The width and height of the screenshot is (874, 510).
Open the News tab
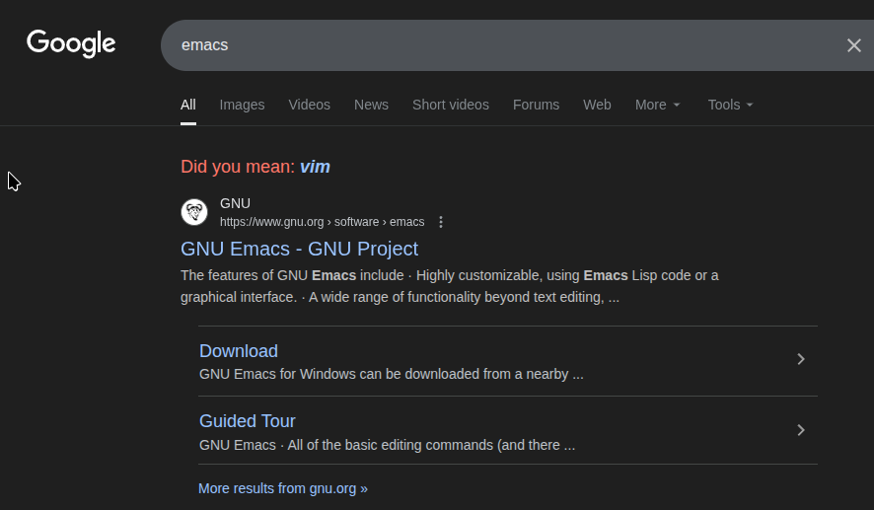[x=371, y=105]
